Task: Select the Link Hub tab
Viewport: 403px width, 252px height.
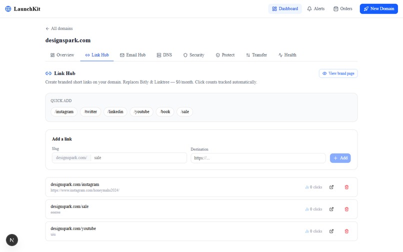Action: point(97,55)
